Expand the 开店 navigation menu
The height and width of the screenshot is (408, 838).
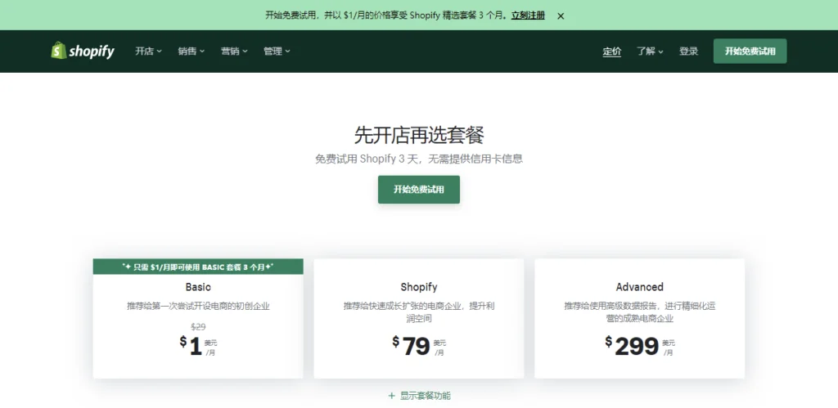148,52
